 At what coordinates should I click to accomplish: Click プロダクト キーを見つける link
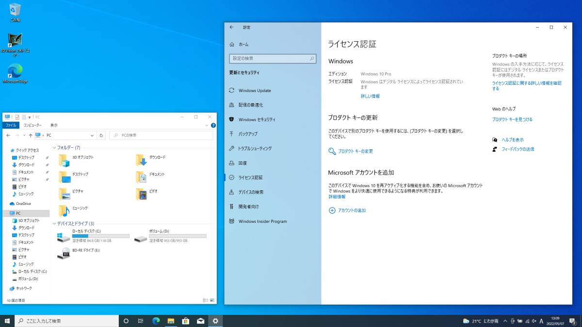click(512, 119)
